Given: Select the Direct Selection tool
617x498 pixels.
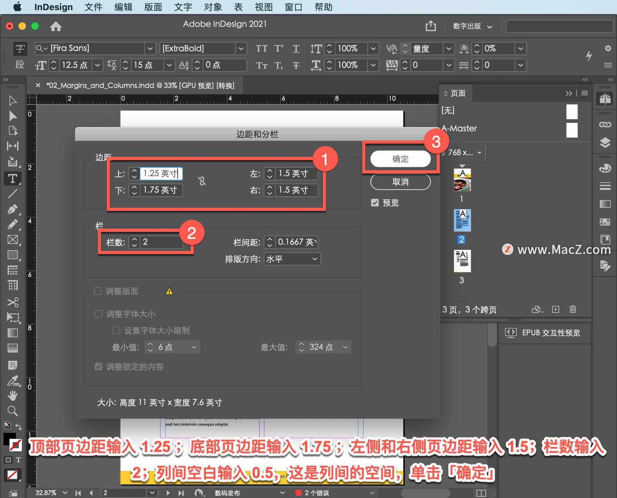Looking at the screenshot, I should click(x=13, y=116).
